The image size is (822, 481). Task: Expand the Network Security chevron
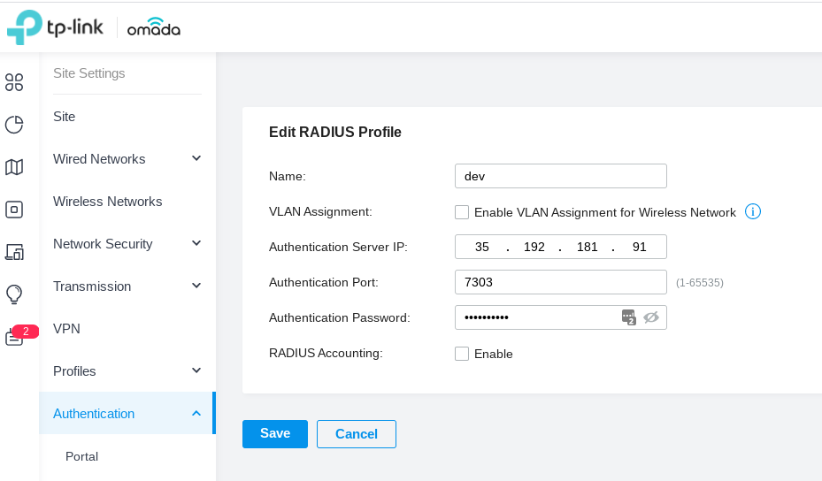click(196, 243)
